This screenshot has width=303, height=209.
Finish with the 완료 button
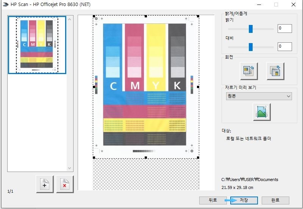275,200
